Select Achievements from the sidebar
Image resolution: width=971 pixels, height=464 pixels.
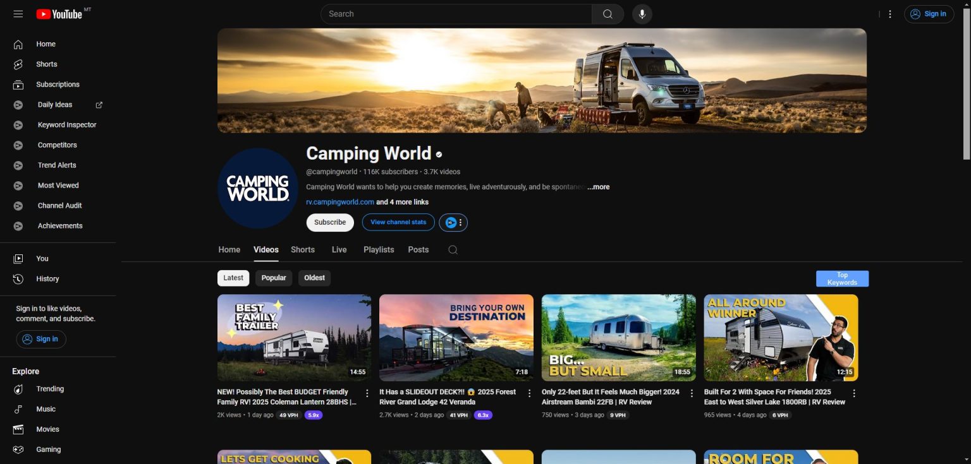pos(60,225)
